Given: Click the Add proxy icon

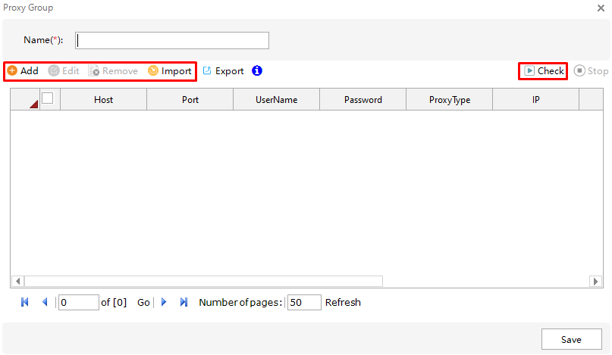Looking at the screenshot, I should coord(12,71).
